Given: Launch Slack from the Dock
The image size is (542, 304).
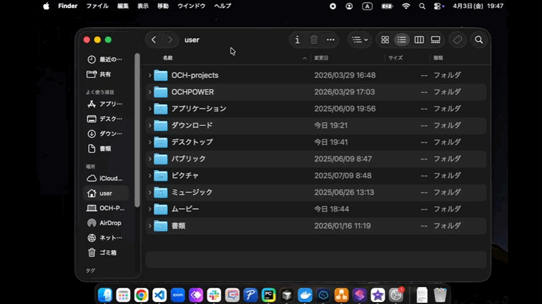Looking at the screenshot, I should pos(214,295).
